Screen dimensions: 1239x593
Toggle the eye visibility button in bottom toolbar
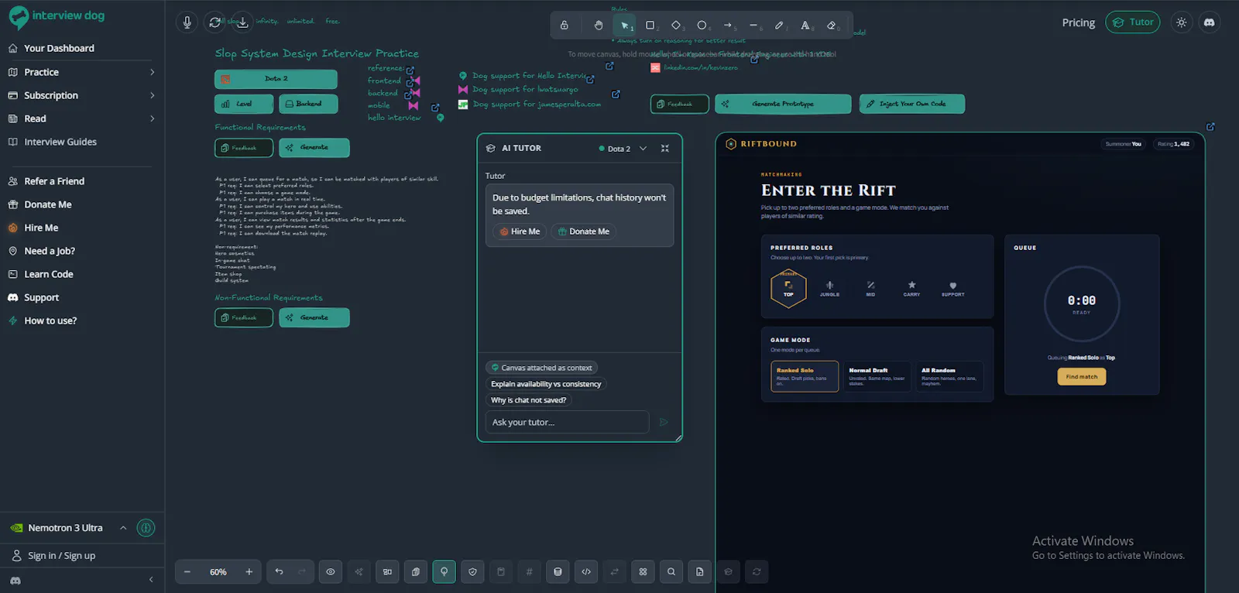331,572
